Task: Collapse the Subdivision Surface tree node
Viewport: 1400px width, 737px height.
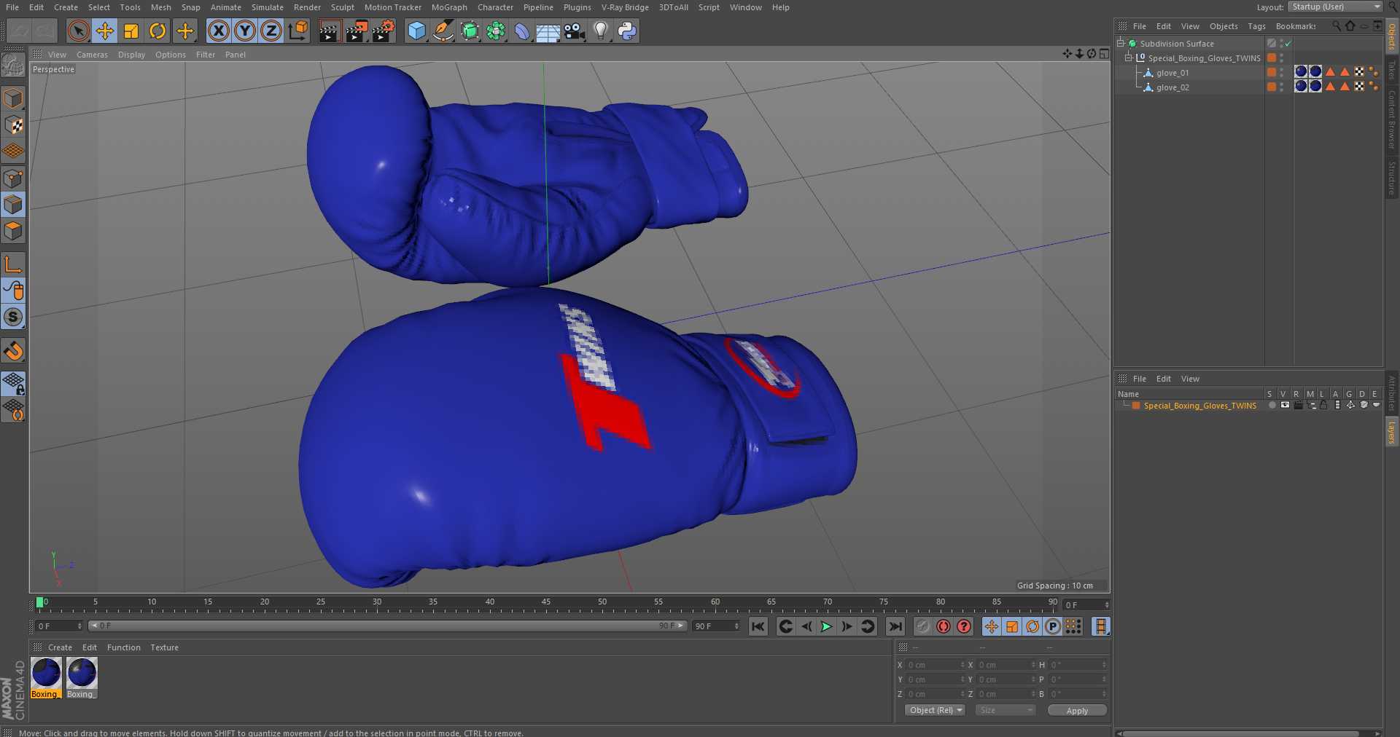Action: tap(1121, 43)
